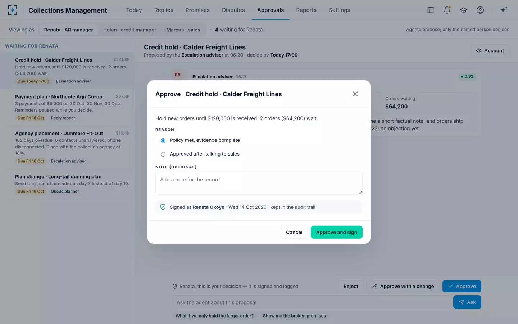Open the Settings tab
This screenshot has width=518, height=324.
tap(339, 10)
